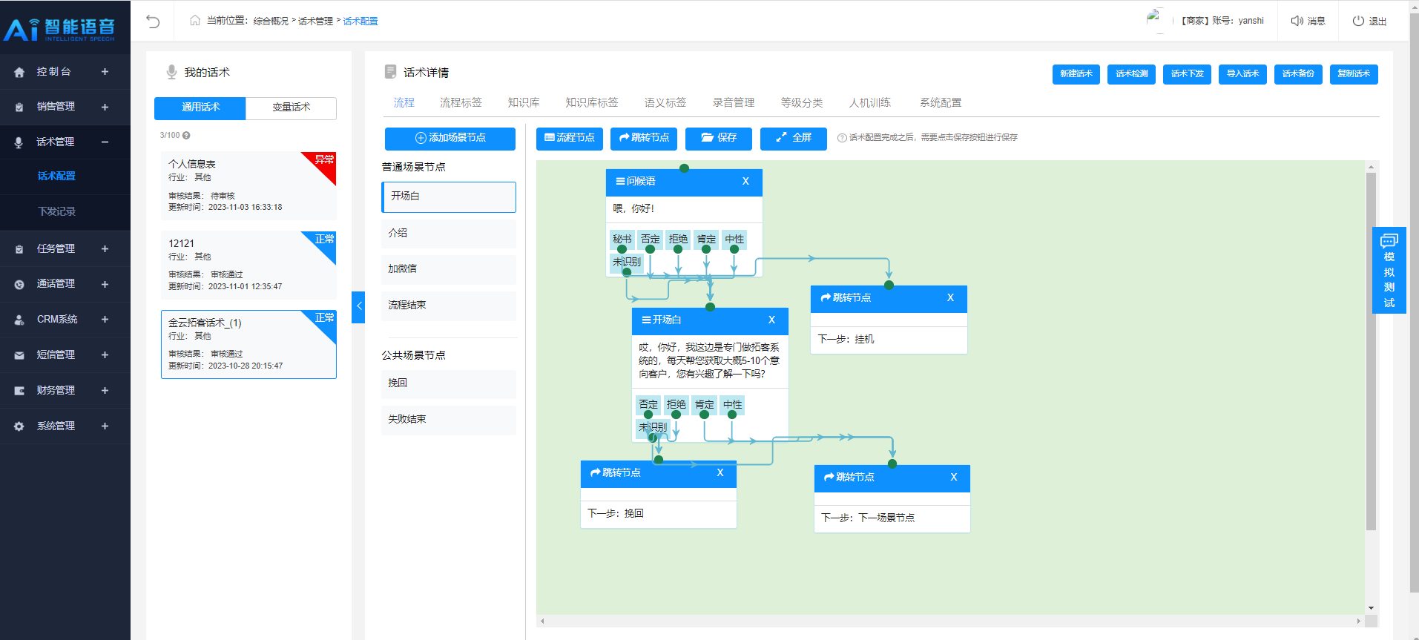Open the 等级分类 tab
The image size is (1419, 640).
point(802,102)
